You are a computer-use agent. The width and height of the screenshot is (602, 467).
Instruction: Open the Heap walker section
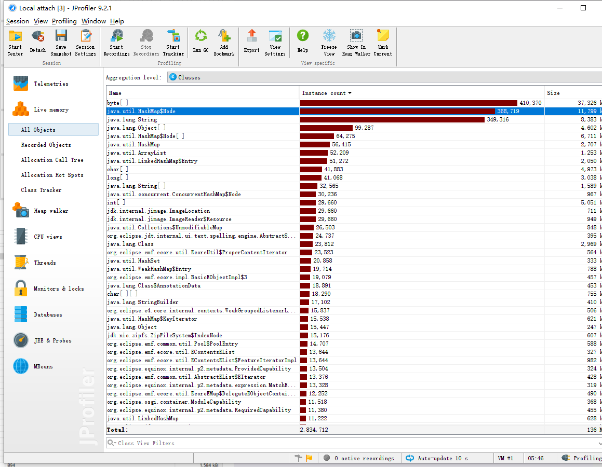tap(41, 211)
